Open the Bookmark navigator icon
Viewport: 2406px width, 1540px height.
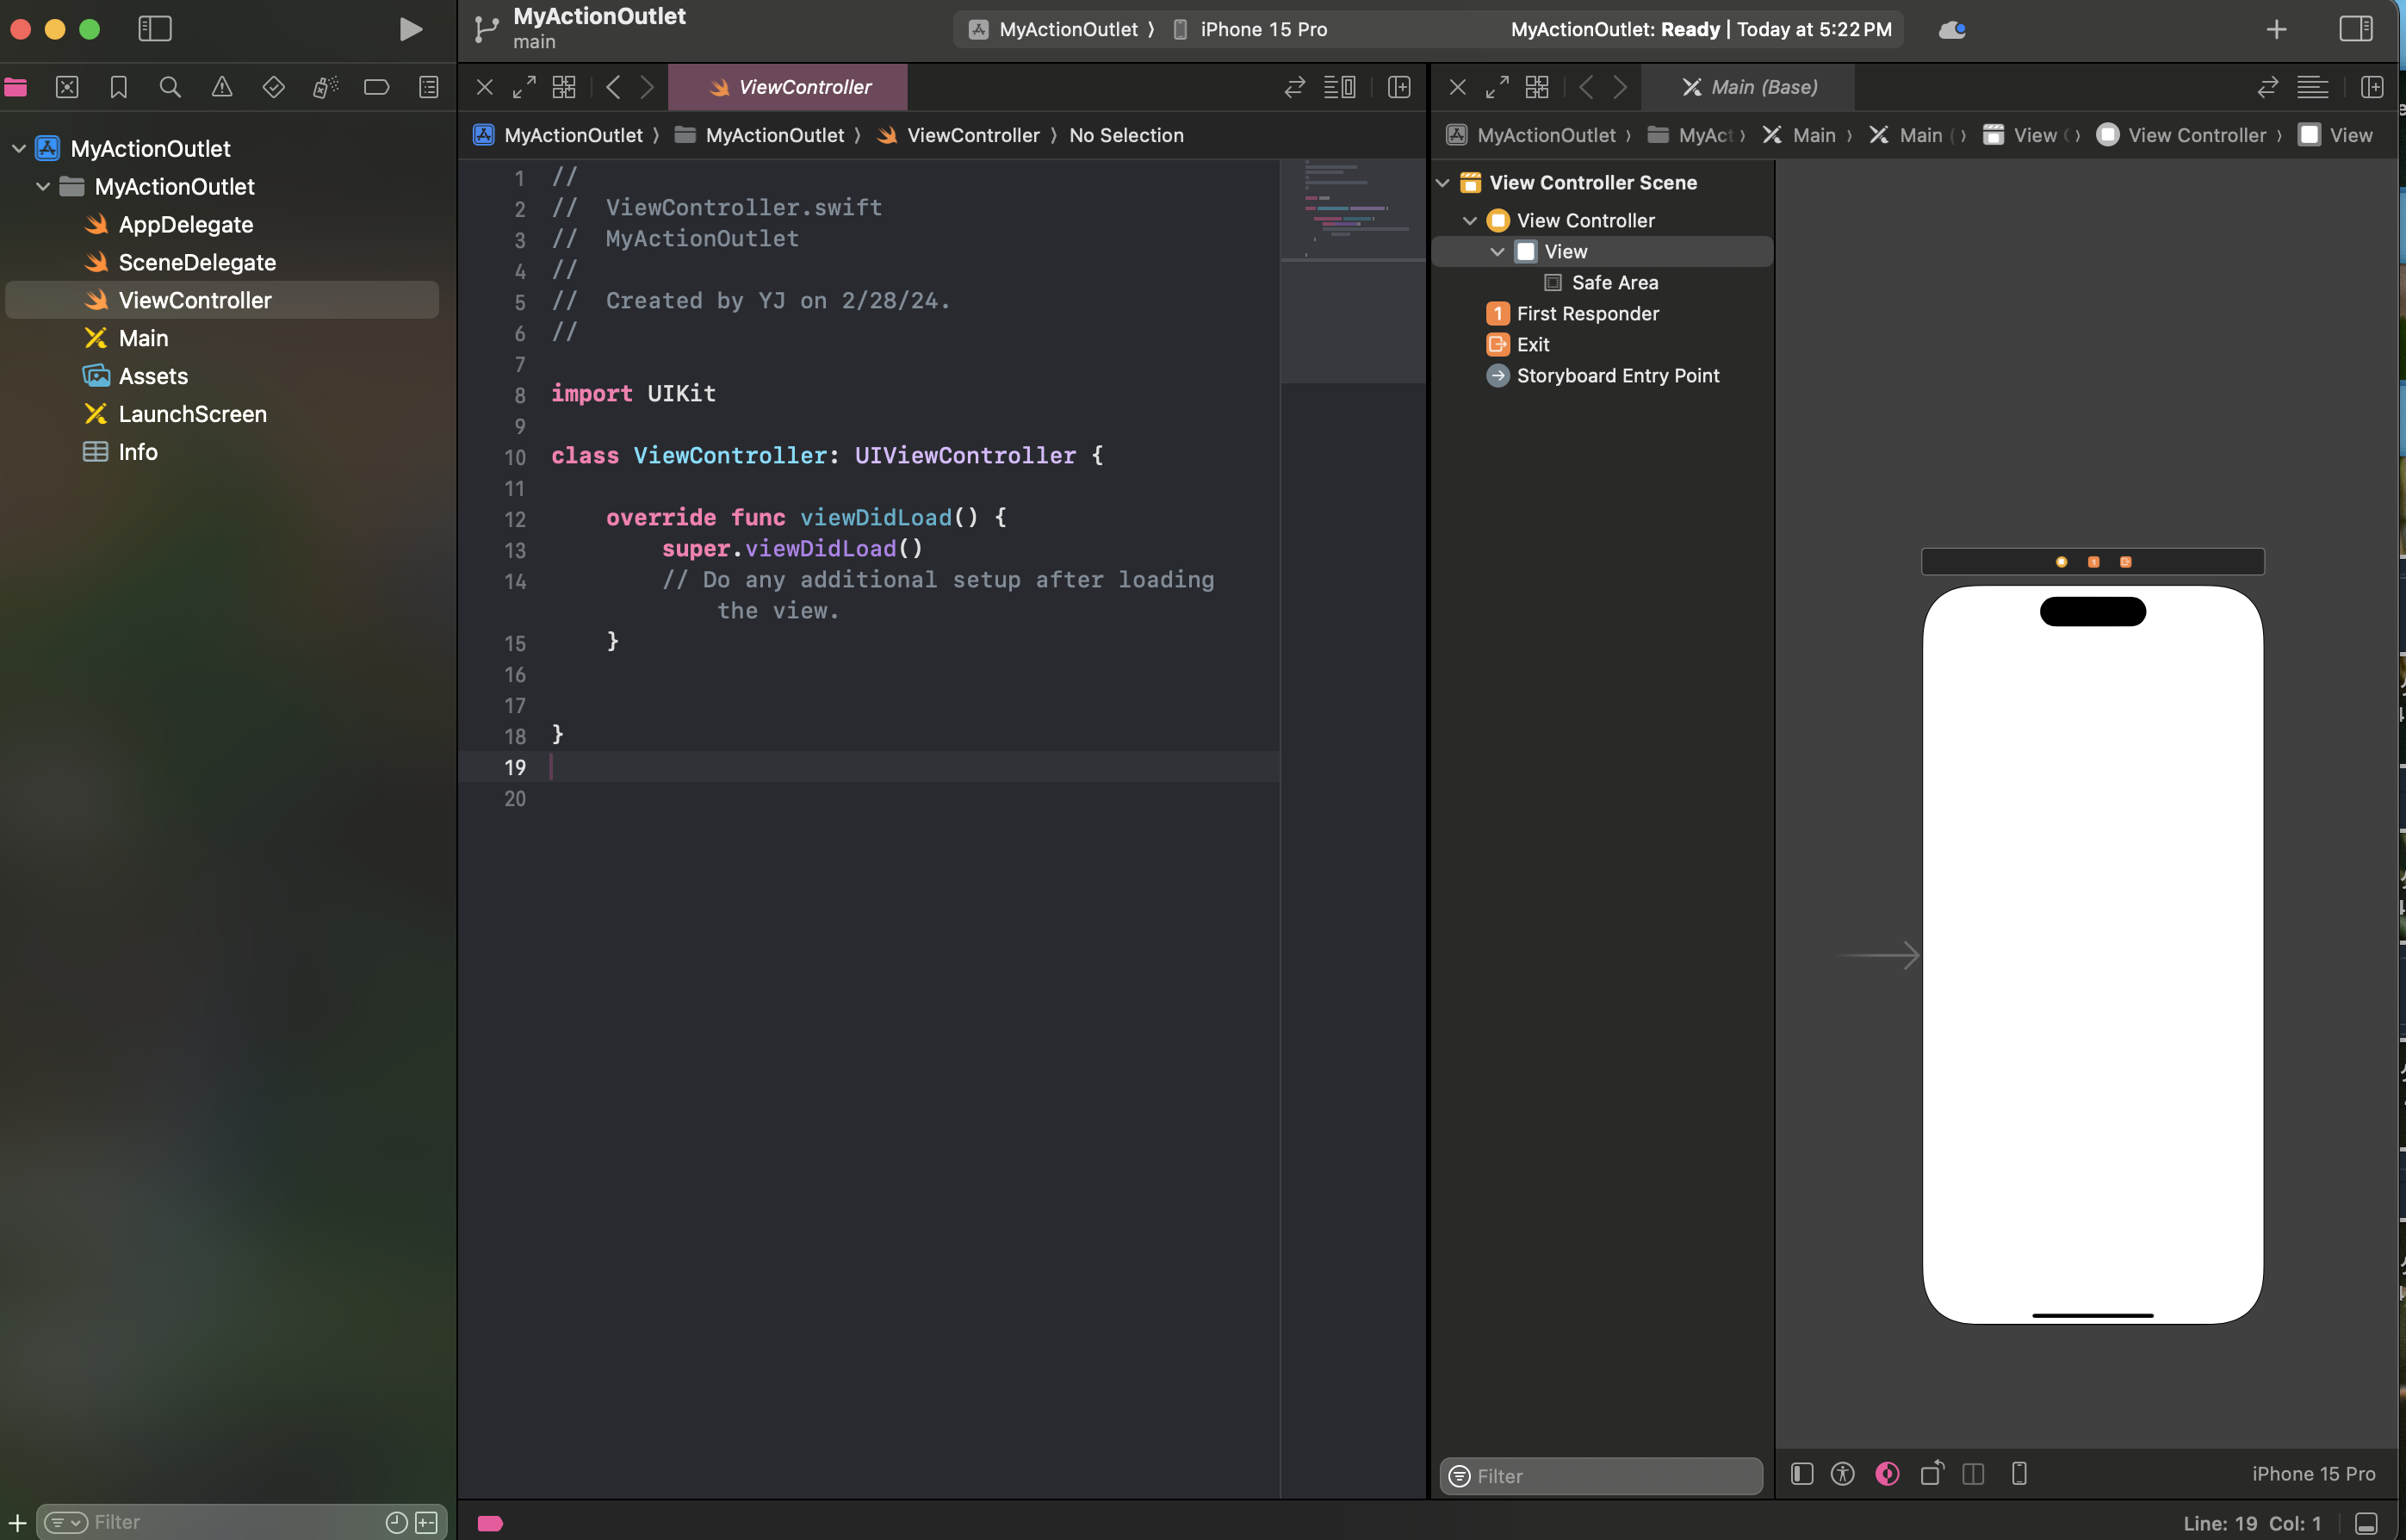[x=118, y=87]
